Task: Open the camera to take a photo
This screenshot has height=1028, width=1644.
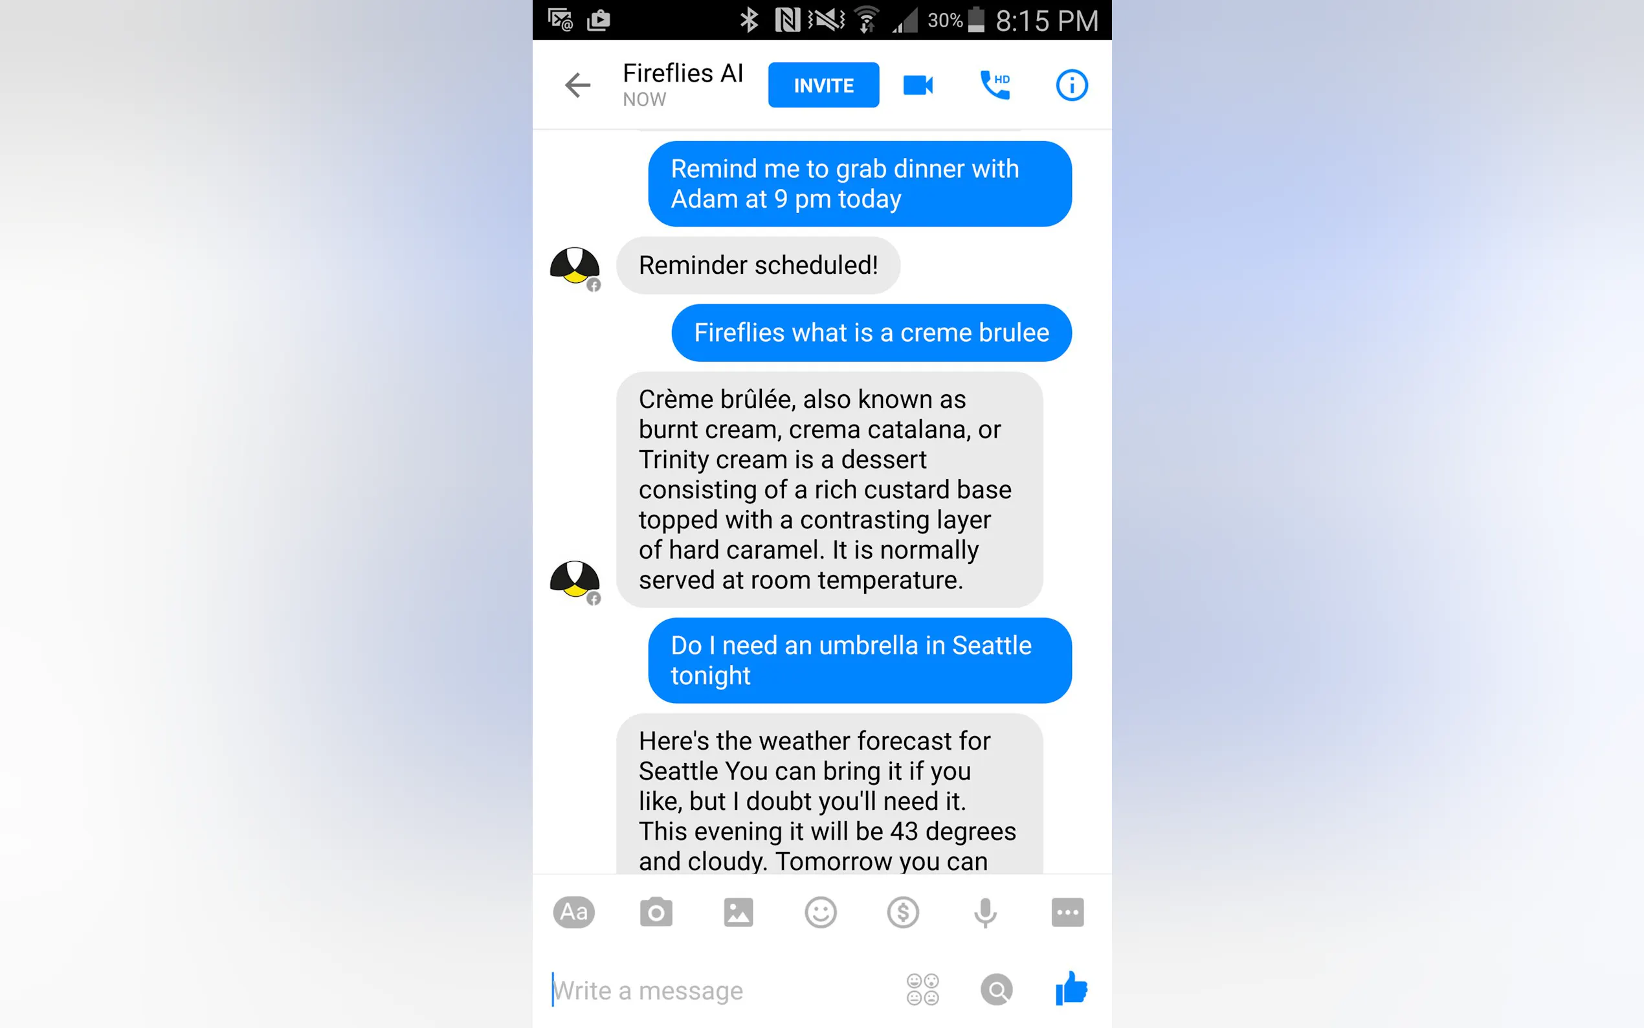Action: click(656, 911)
